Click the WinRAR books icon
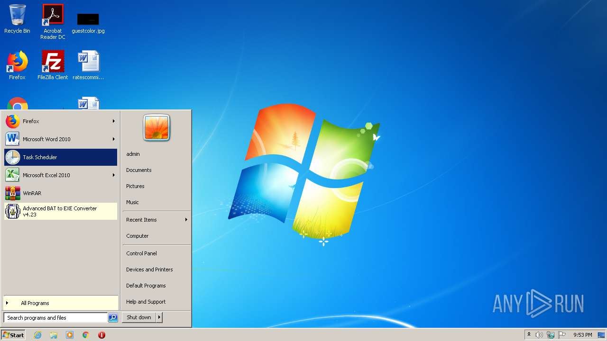This screenshot has width=607, height=341. (13, 193)
